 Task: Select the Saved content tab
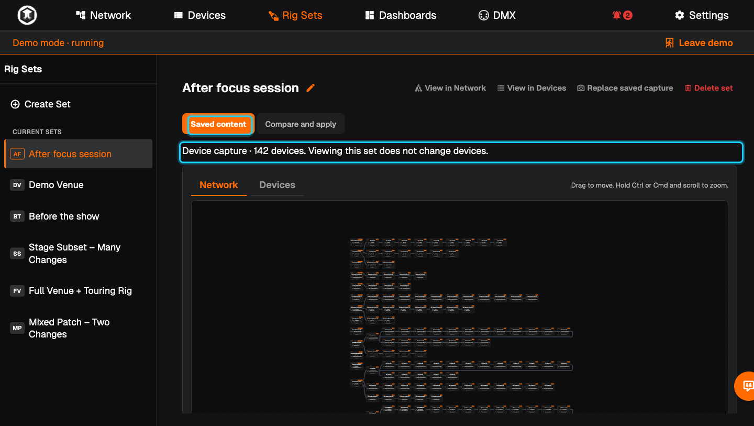(x=218, y=124)
